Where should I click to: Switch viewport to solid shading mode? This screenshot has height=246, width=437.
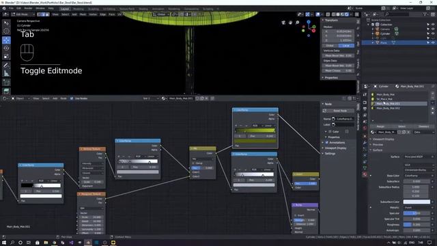pyautogui.click(x=338, y=14)
